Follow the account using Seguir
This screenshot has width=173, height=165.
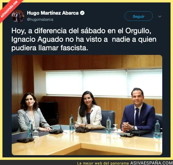pos(139,16)
